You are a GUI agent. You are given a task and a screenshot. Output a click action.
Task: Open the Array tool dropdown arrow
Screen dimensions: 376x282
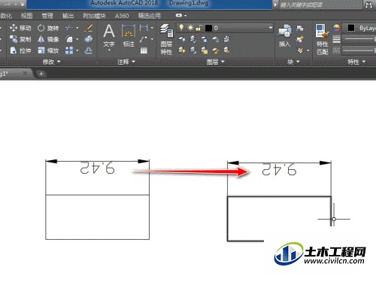pos(77,50)
